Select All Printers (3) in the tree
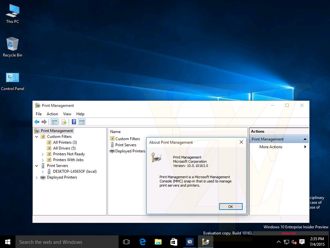The width and height of the screenshot is (330, 248). tap(65, 142)
